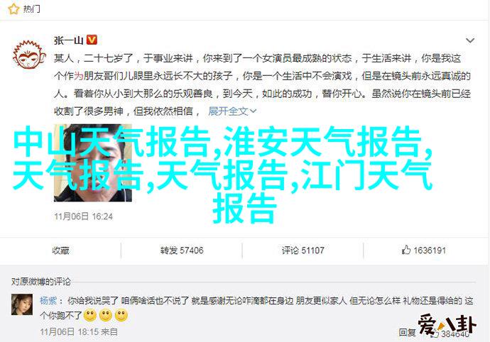Open 张一山 username profile link
Image resolution: width=490 pixels, height=342 pixels.
(68, 40)
